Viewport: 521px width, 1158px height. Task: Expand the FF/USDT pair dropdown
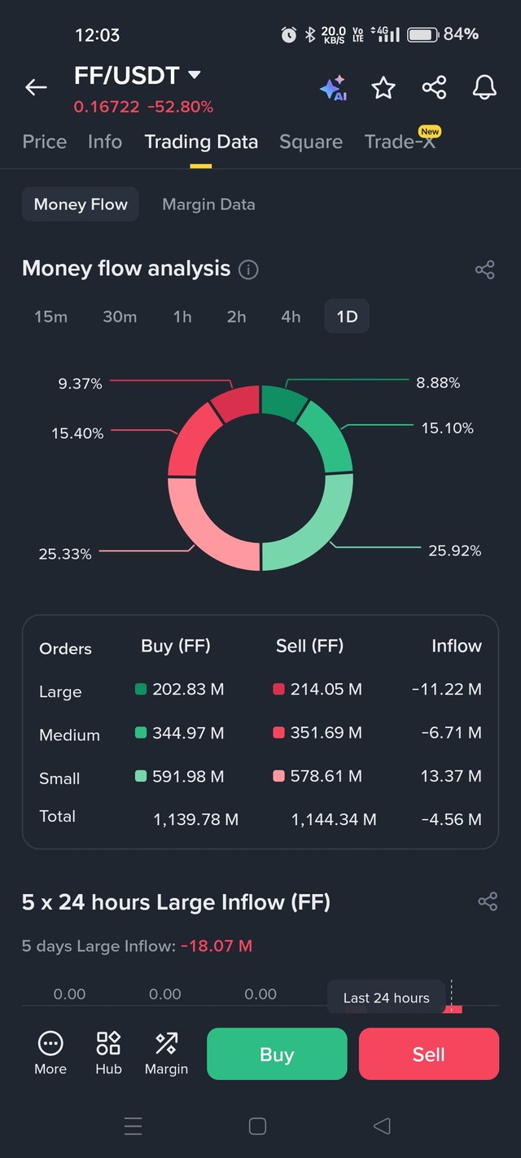(x=194, y=75)
